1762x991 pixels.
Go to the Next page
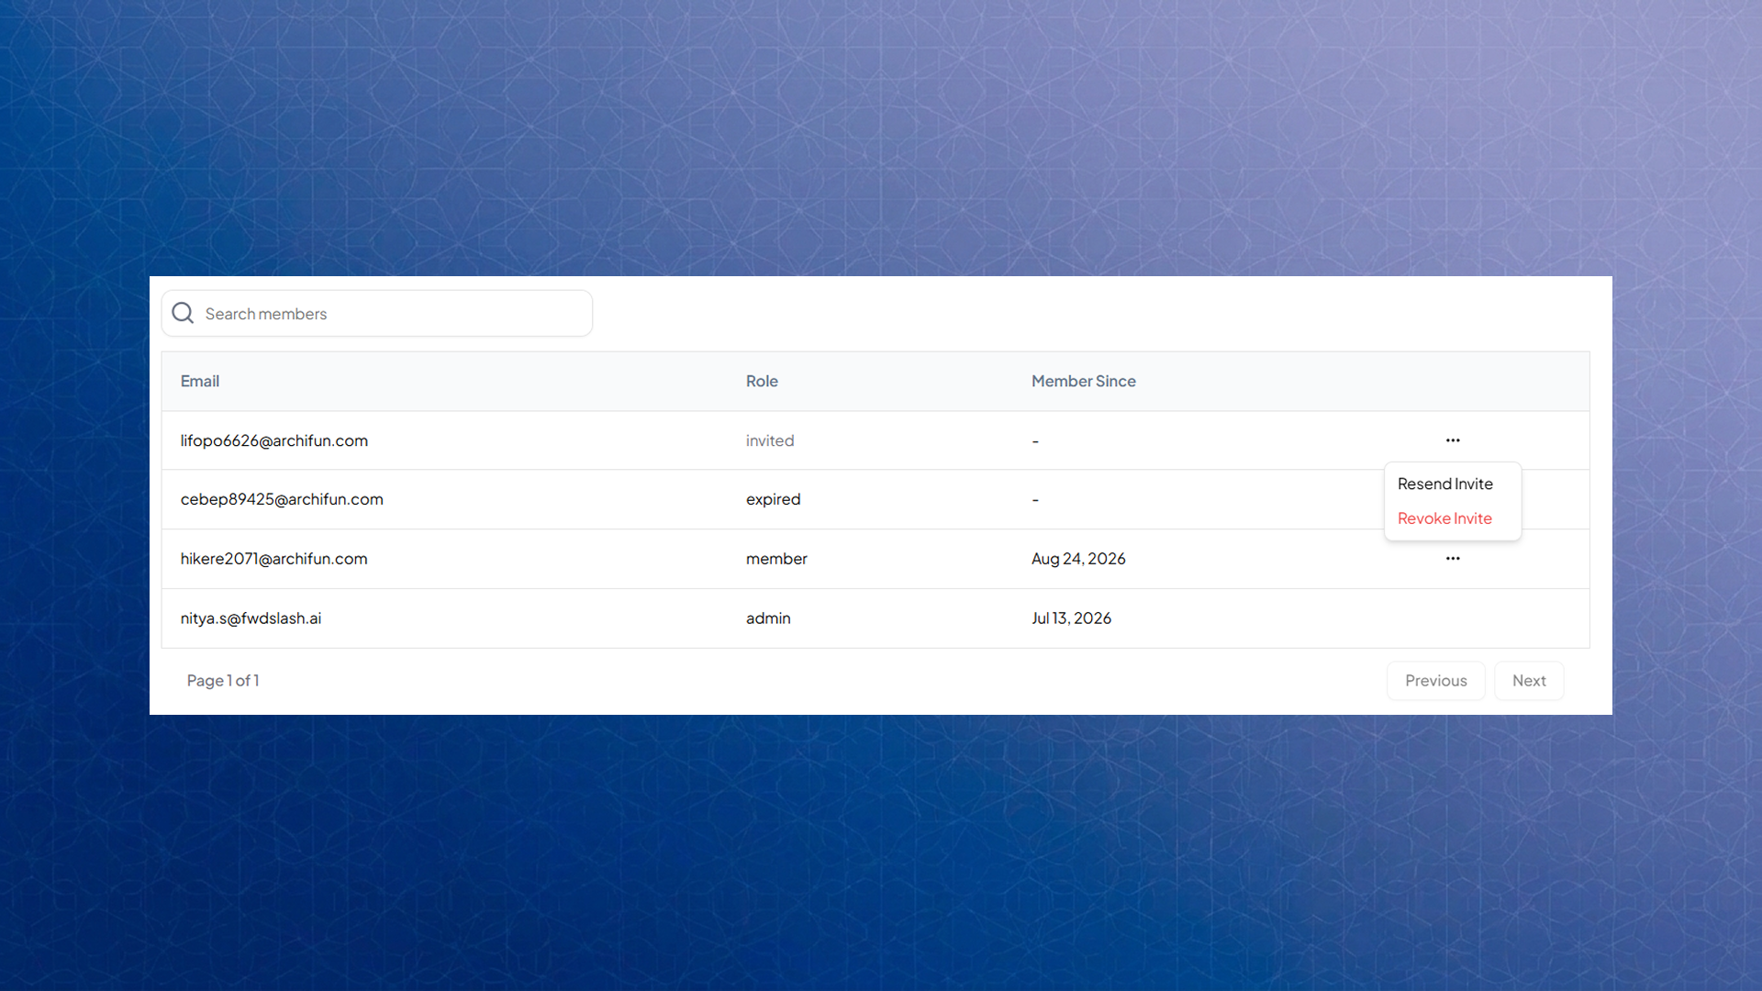[1529, 681]
